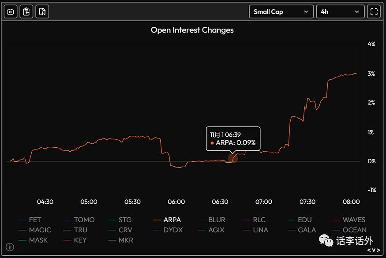Enable GALA series in legend
This screenshot has width=386, height=258.
[302, 230]
